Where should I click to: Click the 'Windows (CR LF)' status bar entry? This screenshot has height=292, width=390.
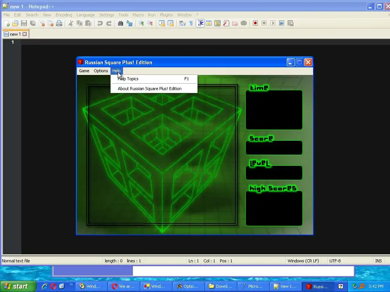click(x=303, y=261)
